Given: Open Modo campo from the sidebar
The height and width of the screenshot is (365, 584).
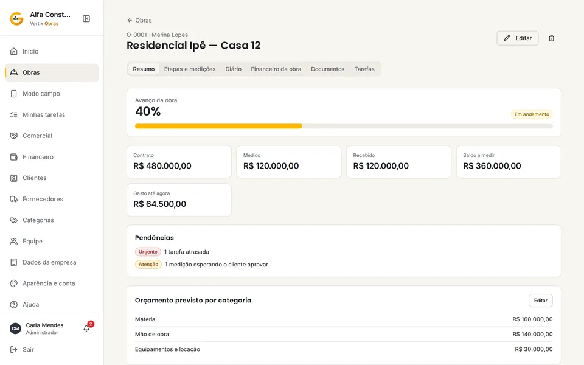Looking at the screenshot, I should 52,94.
